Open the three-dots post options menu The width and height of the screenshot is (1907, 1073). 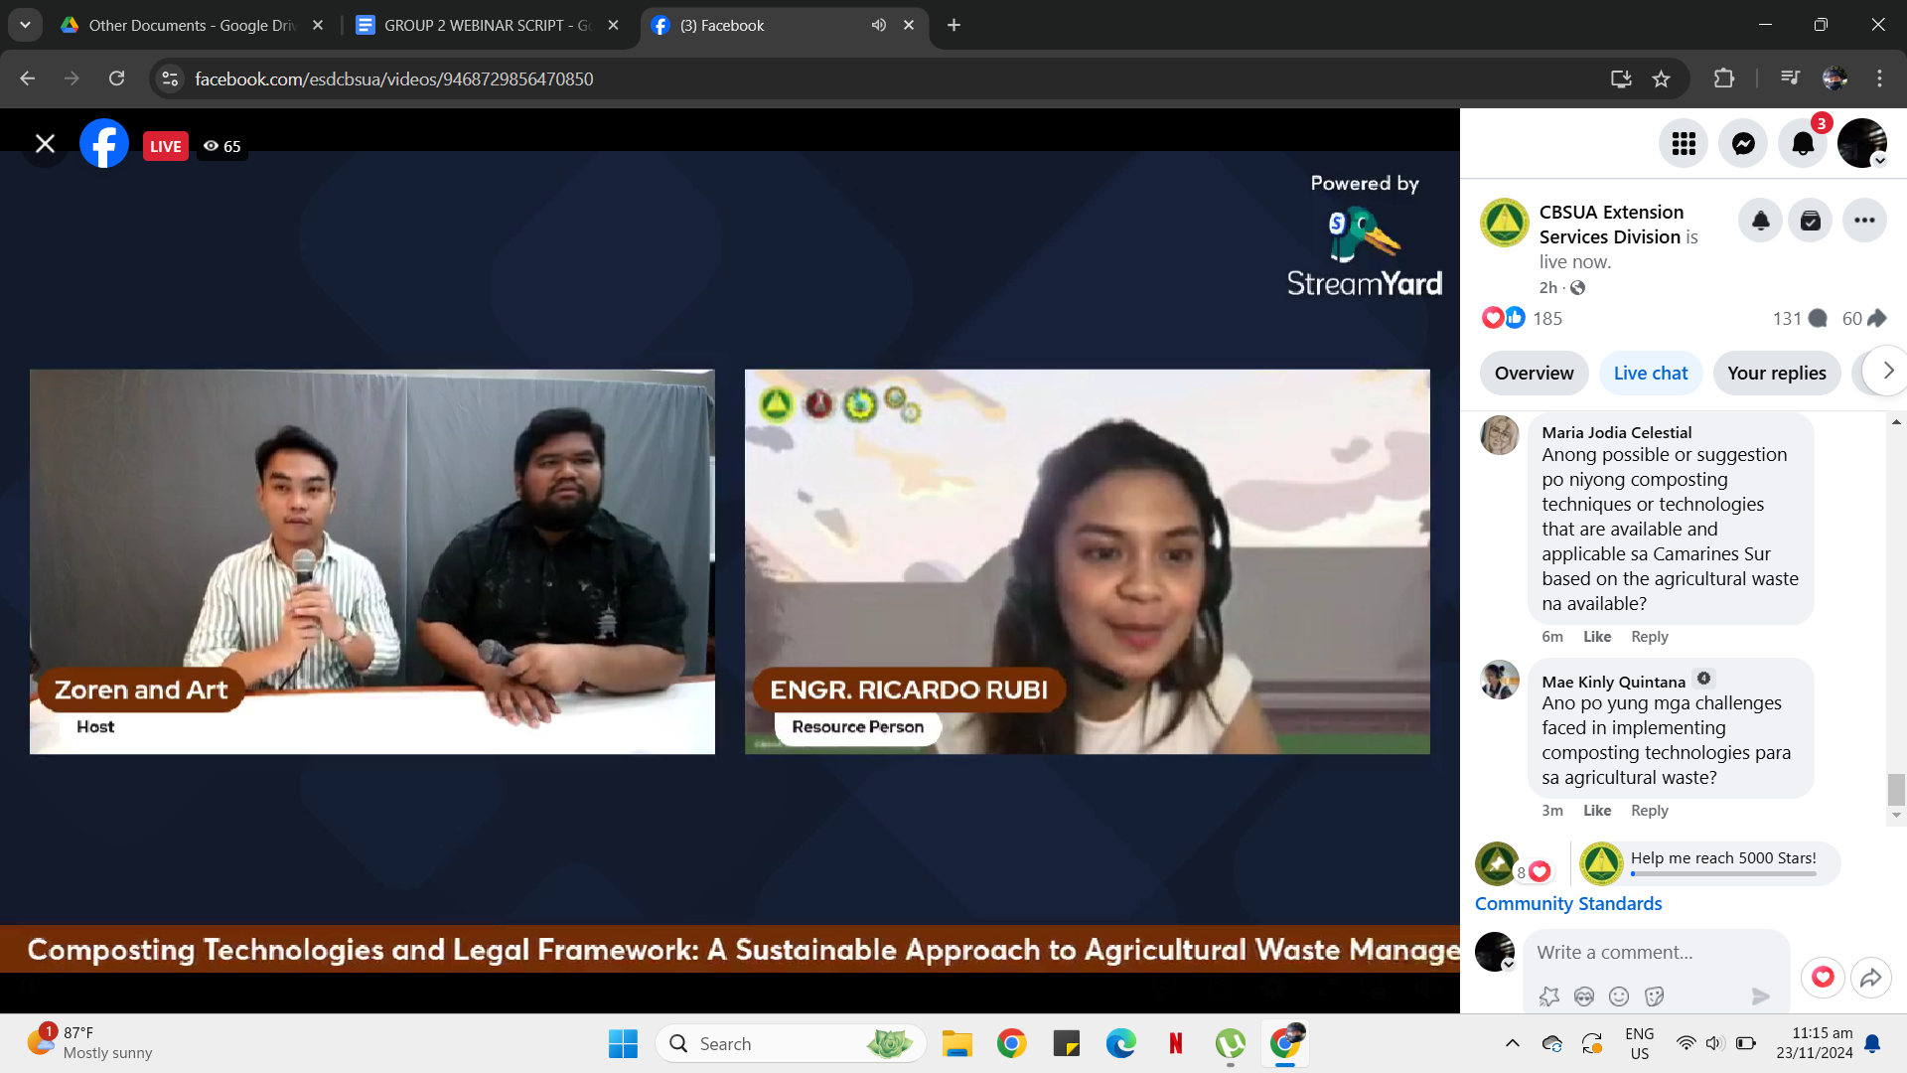[1864, 221]
